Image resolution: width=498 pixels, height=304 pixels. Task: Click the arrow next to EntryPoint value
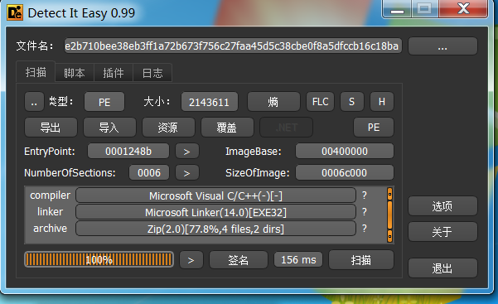(187, 152)
